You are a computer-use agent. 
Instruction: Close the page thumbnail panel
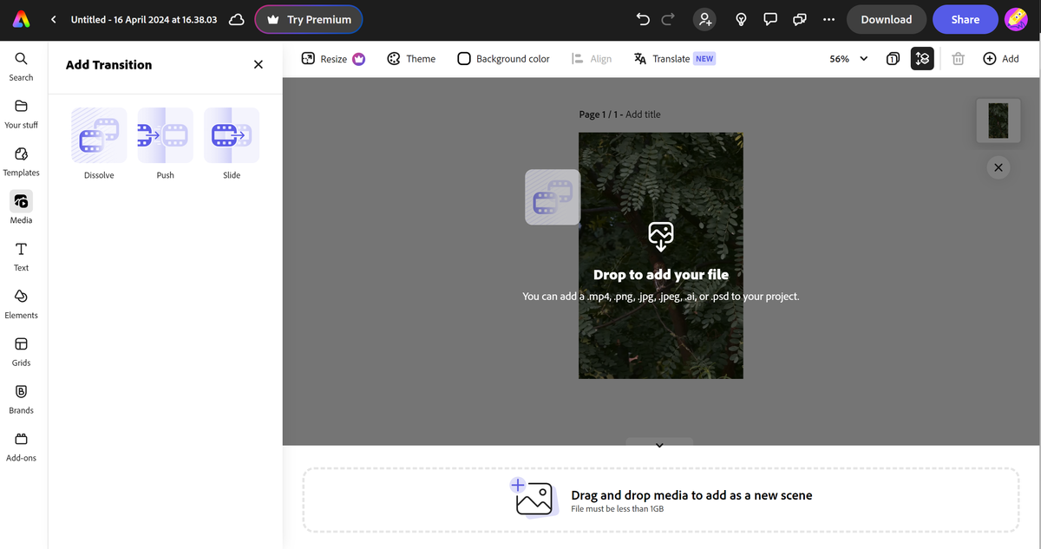[x=998, y=167]
